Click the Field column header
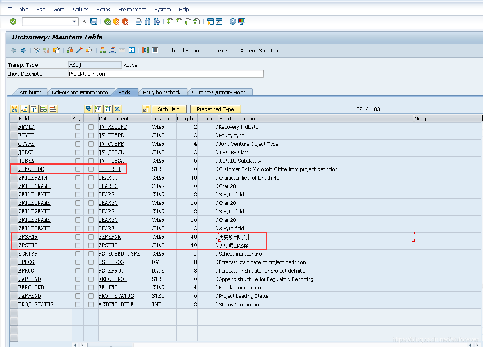Viewport: 483px width, 347px height. 45,118
